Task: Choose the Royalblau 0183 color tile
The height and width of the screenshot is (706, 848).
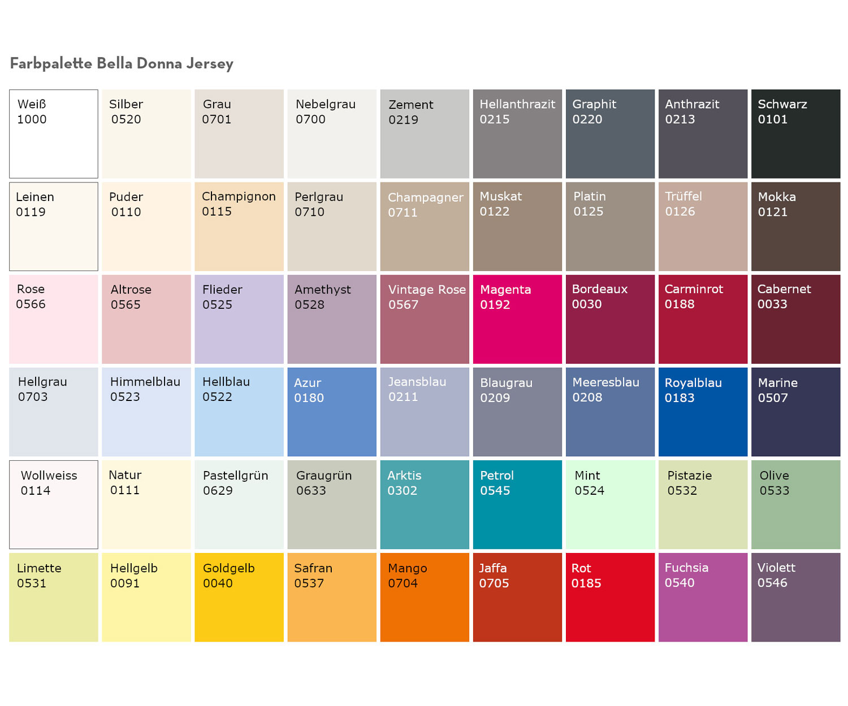Action: [x=703, y=412]
